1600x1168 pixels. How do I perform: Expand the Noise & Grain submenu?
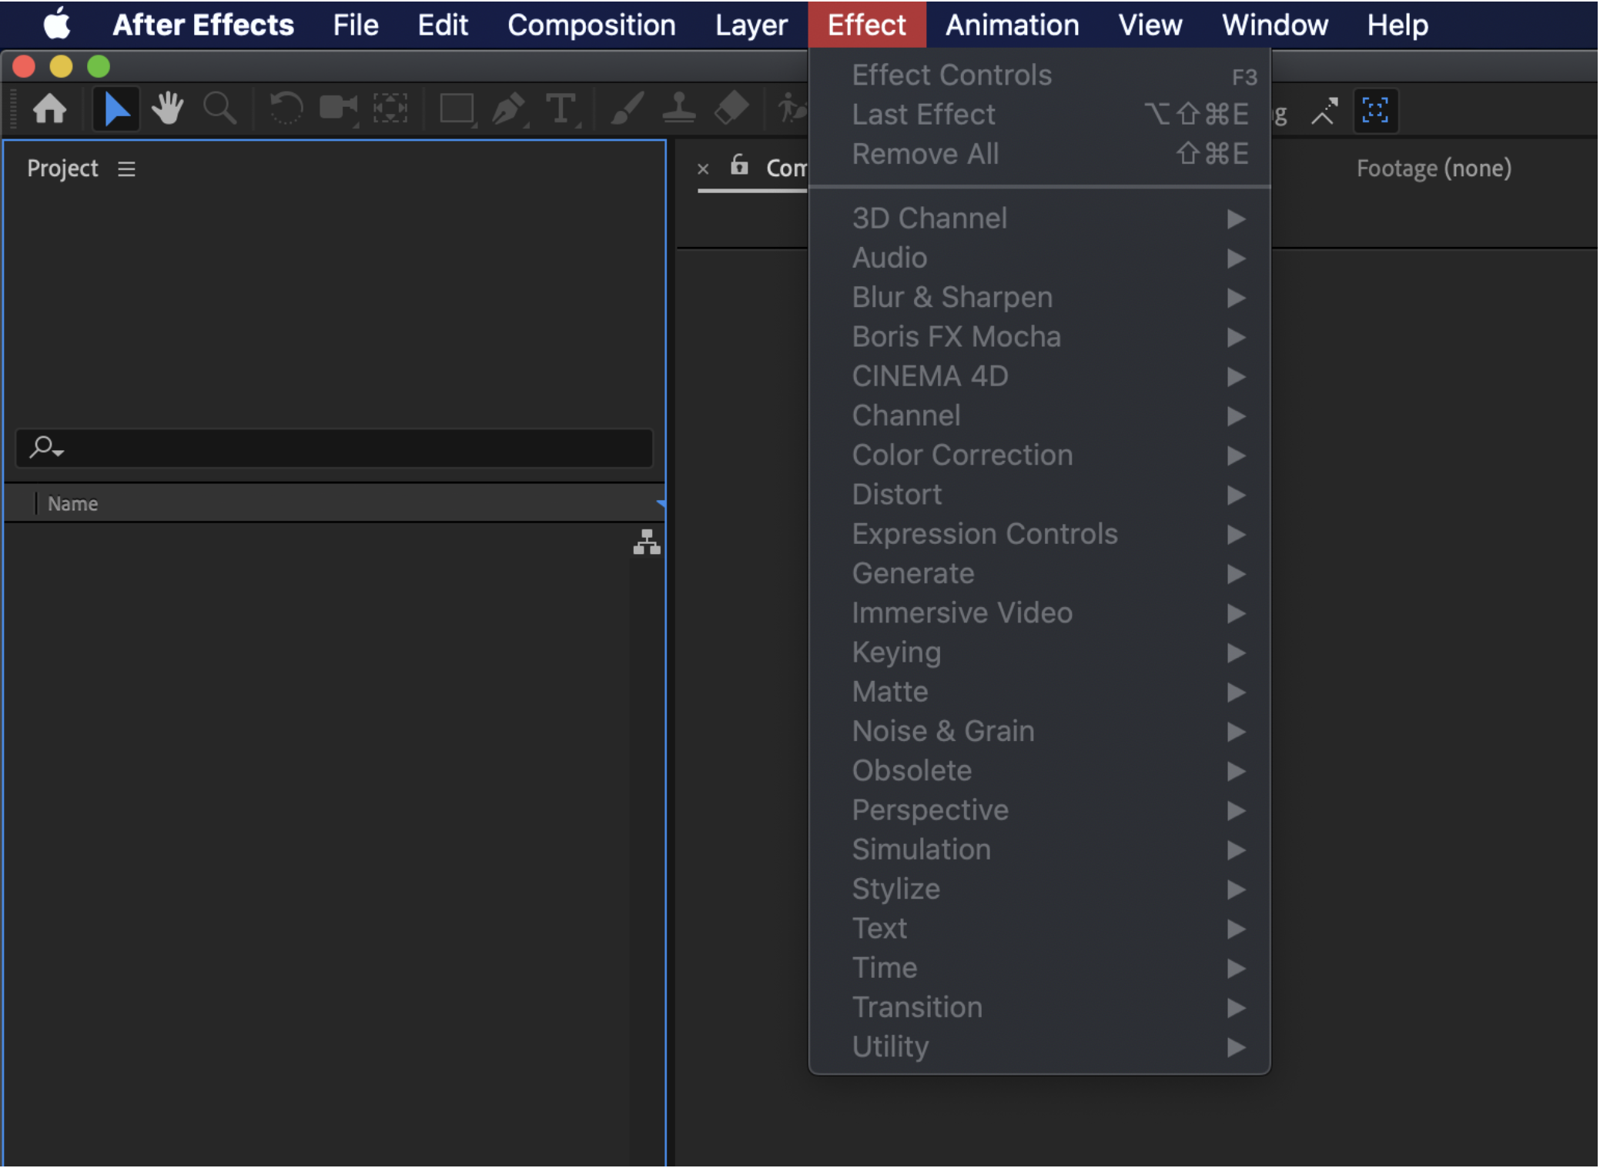(x=1039, y=731)
